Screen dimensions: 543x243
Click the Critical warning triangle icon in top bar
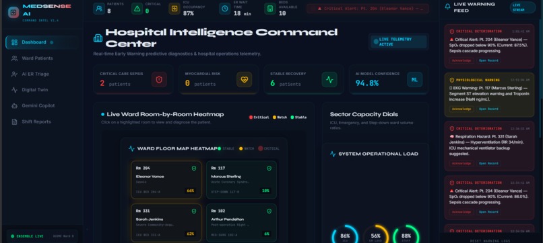(137, 9)
